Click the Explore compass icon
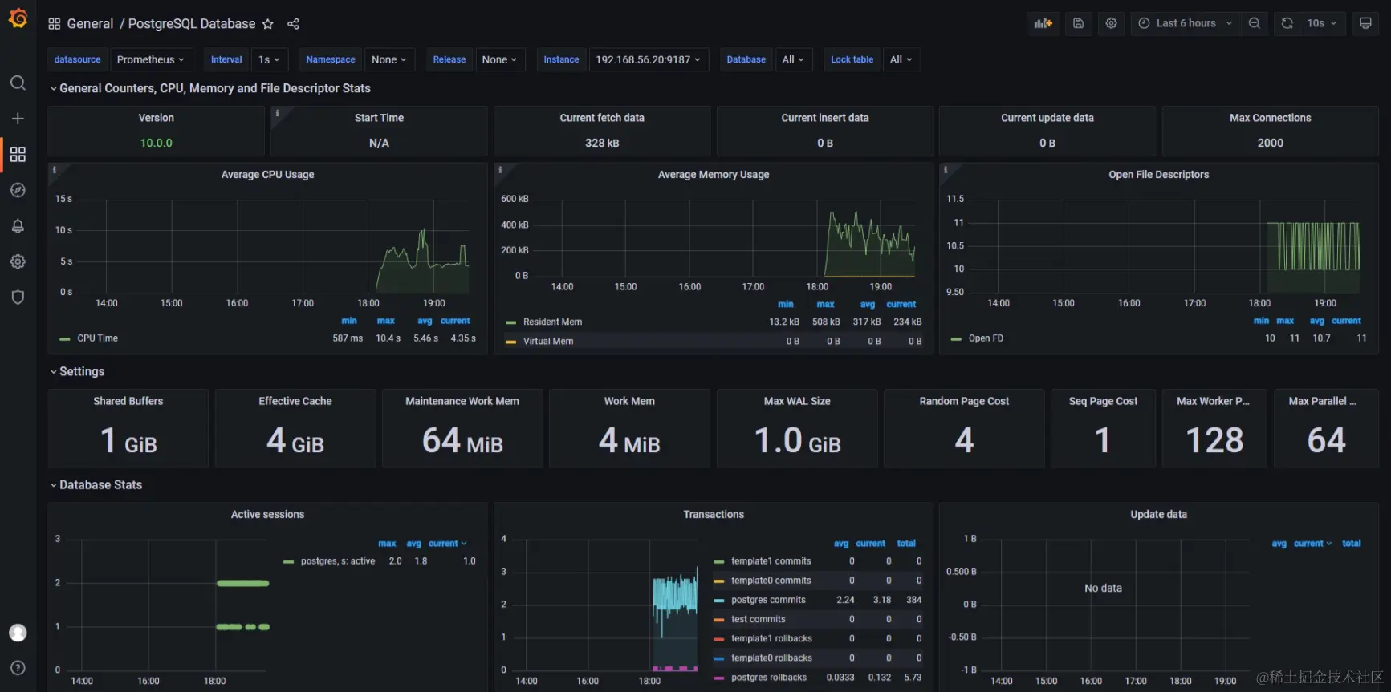This screenshot has width=1391, height=692. [x=18, y=190]
